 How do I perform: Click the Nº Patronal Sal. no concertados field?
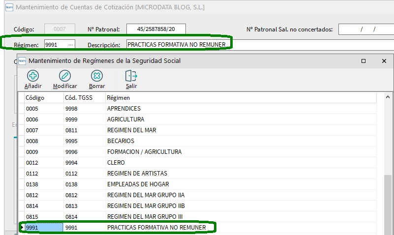[365, 29]
